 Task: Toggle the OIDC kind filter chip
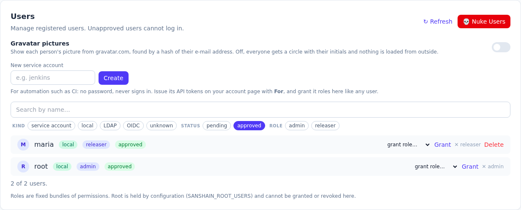[133, 126]
